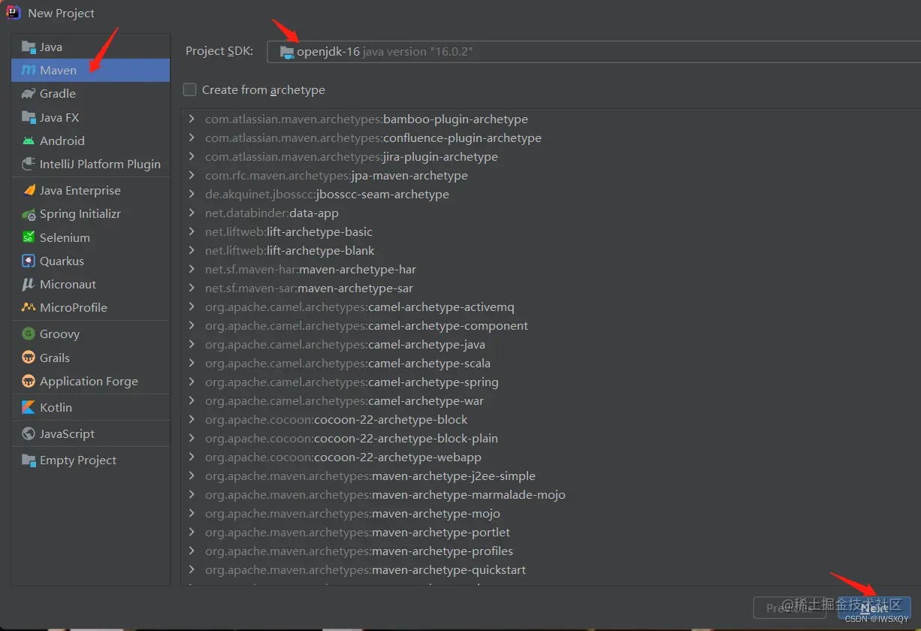Click the Grails icon
Viewport: 921px width, 631px height.
[x=29, y=358]
